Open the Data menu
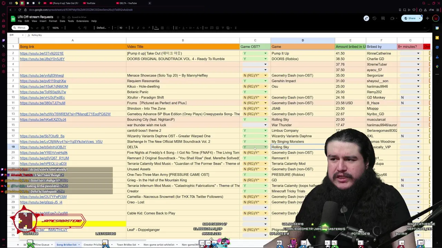This screenshot has width=442, height=248. click(62, 21)
